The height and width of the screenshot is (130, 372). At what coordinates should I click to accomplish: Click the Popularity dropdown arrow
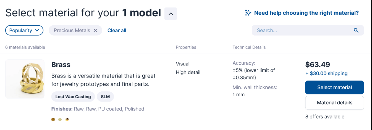(x=37, y=30)
